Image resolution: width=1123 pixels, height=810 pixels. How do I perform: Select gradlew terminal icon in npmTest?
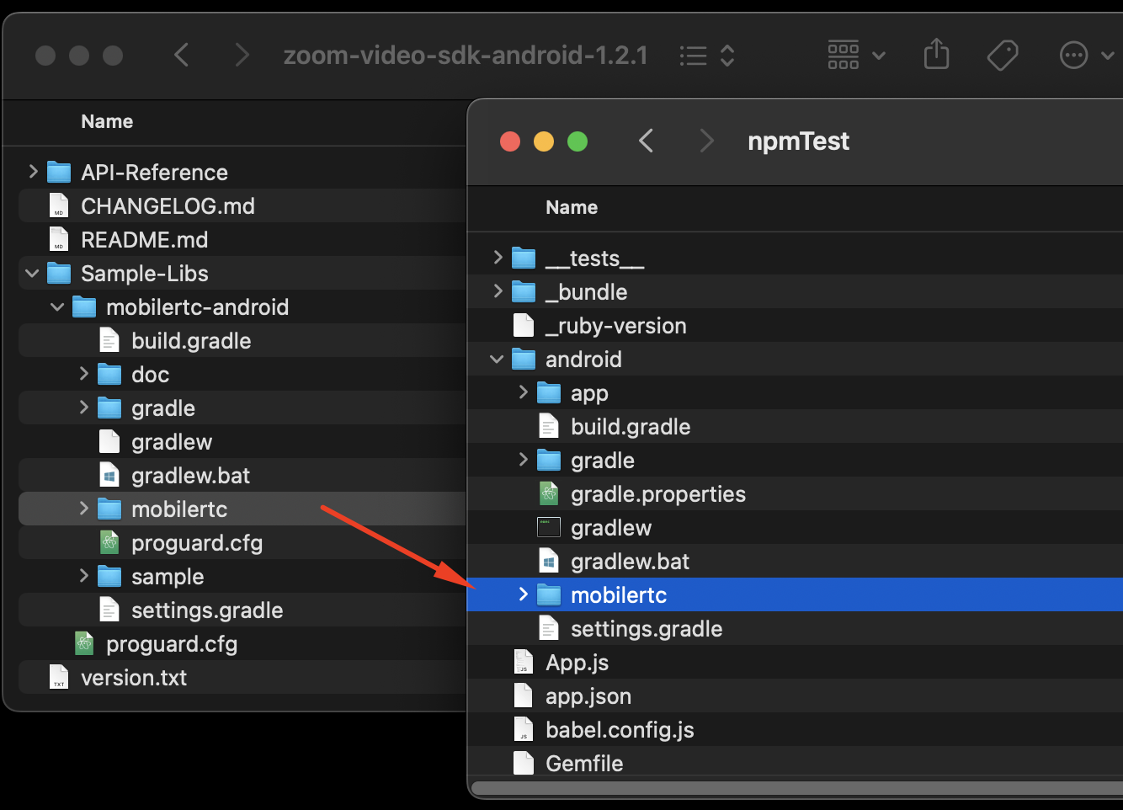pyautogui.click(x=549, y=527)
